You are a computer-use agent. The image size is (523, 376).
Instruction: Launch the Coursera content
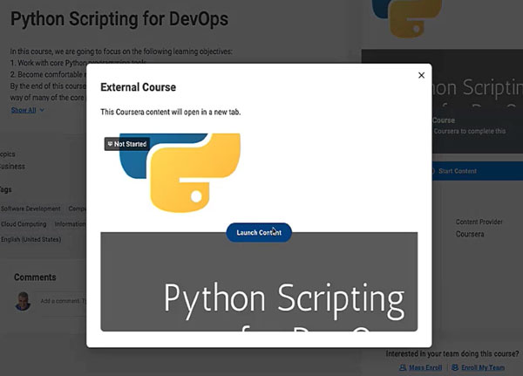click(259, 232)
